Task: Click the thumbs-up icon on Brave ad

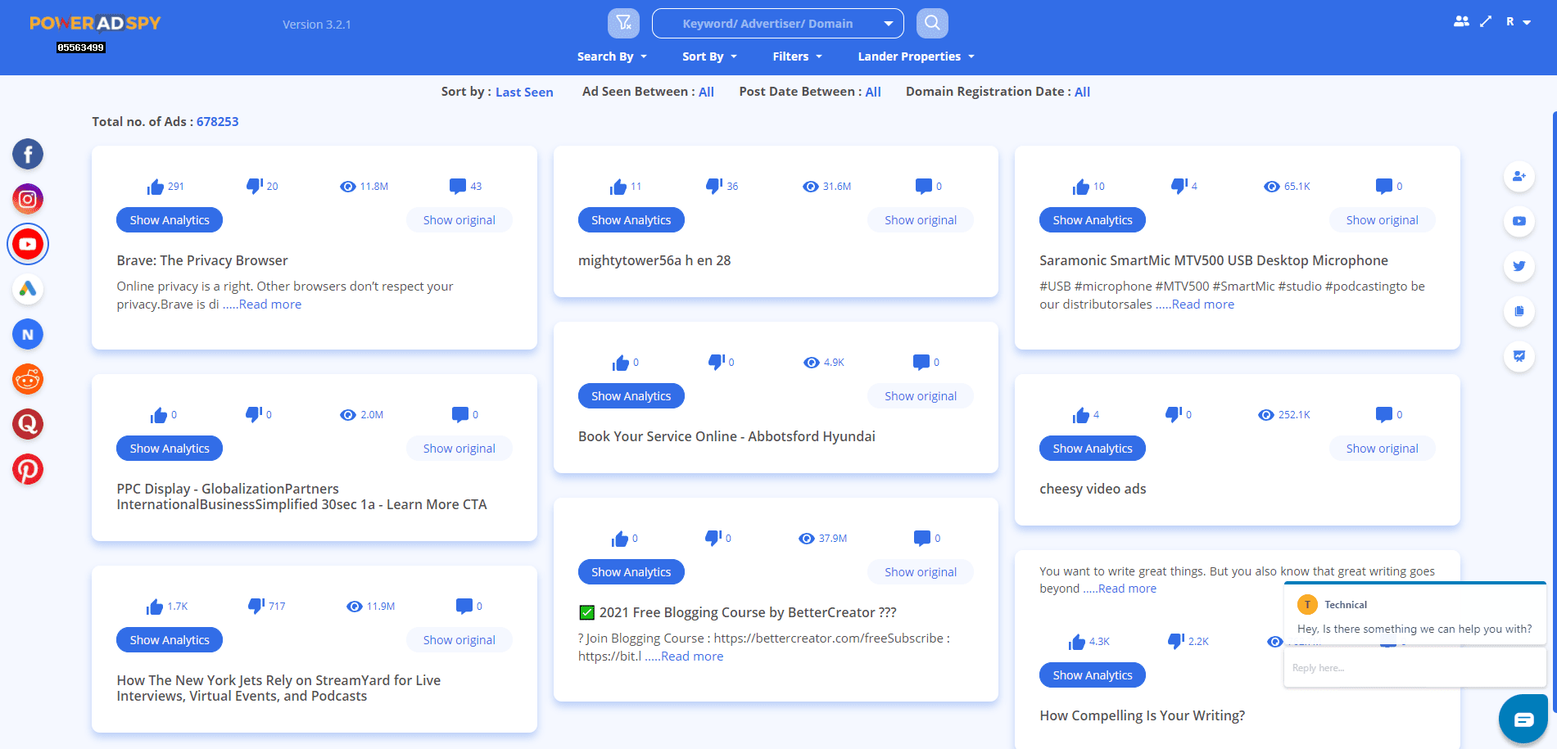Action: tap(156, 187)
